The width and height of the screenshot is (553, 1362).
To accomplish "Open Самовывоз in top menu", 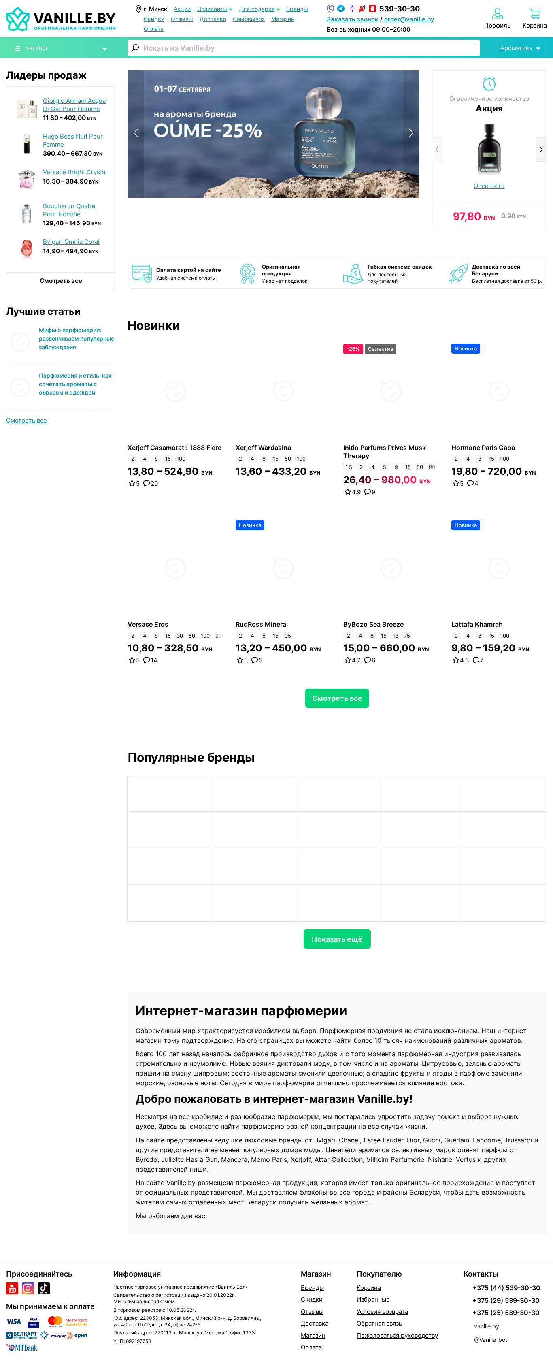I will [249, 19].
